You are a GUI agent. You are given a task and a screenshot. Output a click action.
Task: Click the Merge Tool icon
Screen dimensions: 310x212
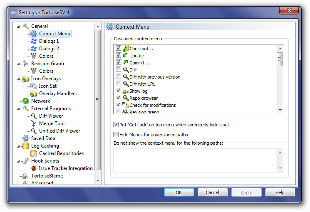click(34, 123)
